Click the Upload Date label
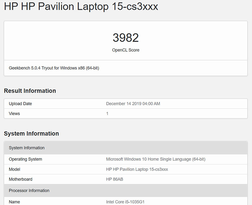Image resolution: width=252 pixels, height=205 pixels. click(x=20, y=104)
